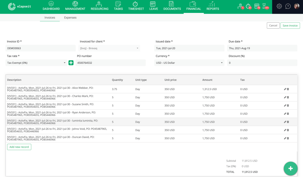Click the Description column header

14,80
